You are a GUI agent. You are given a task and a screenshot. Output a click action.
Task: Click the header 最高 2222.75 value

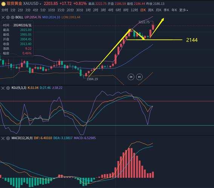tap(101, 4)
